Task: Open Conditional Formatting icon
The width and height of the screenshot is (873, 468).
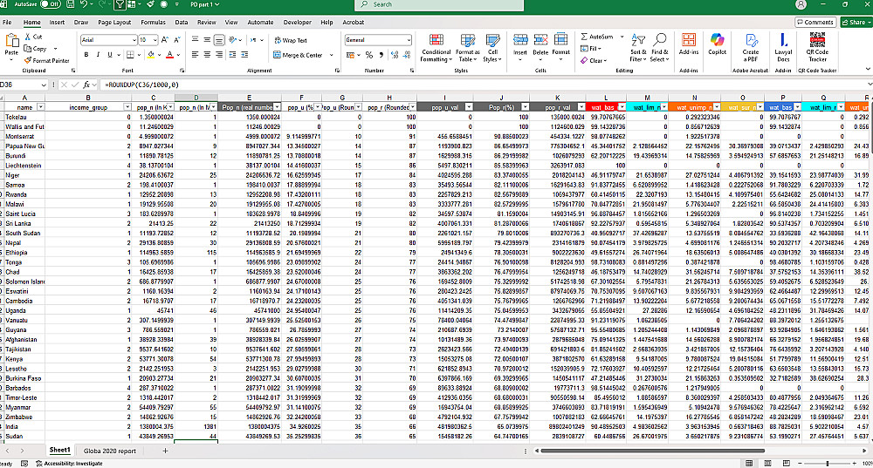Action: pos(436,40)
